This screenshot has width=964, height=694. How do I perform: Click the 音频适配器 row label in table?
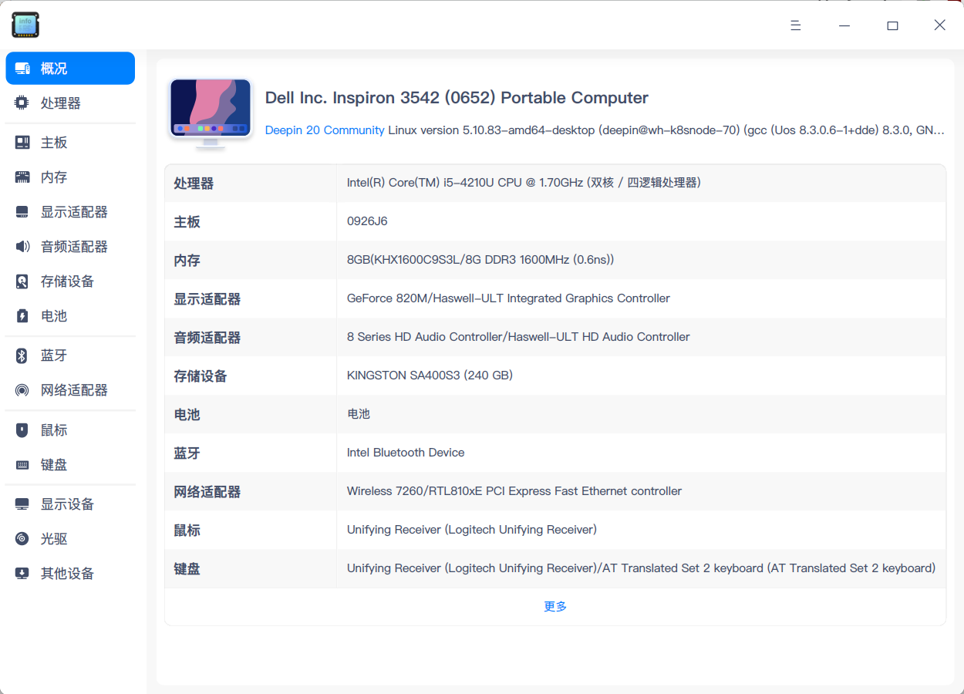[x=207, y=338]
